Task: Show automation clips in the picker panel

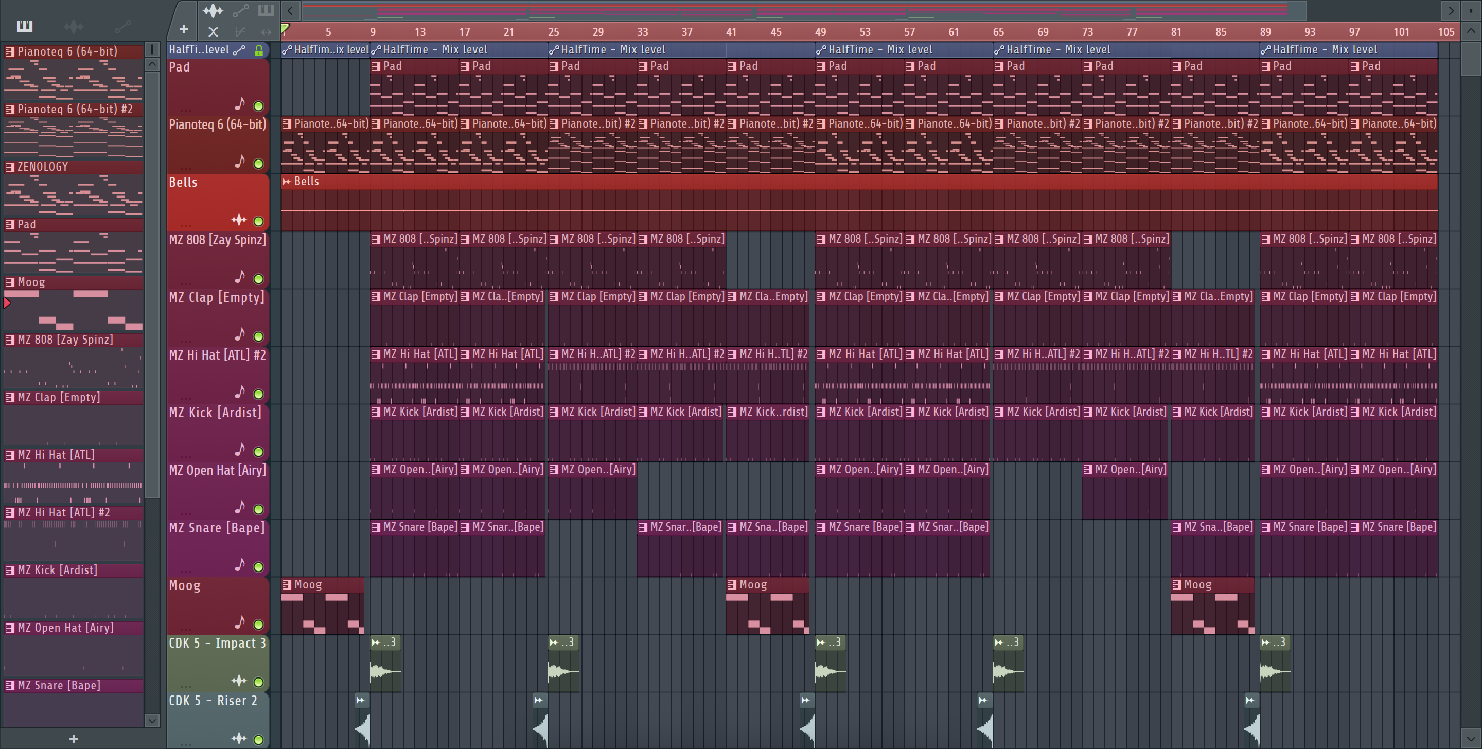Action: (x=122, y=26)
